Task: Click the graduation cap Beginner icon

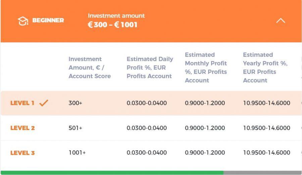Action: coord(23,21)
